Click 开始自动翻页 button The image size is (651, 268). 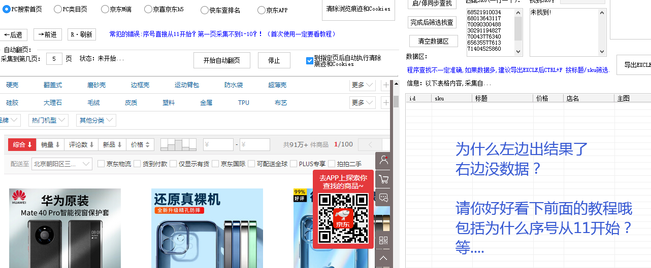pyautogui.click(x=221, y=60)
